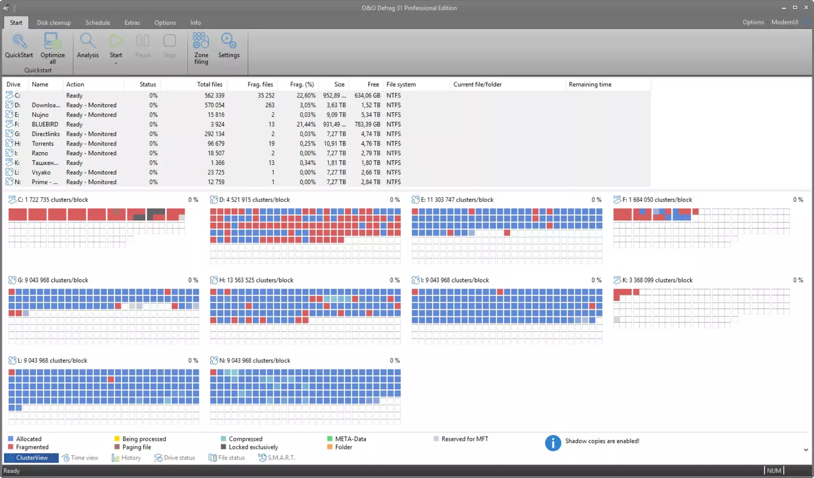Screen dimensions: 814x478
Task: Open the S.M.A.R.T. view
Action: pos(276,458)
